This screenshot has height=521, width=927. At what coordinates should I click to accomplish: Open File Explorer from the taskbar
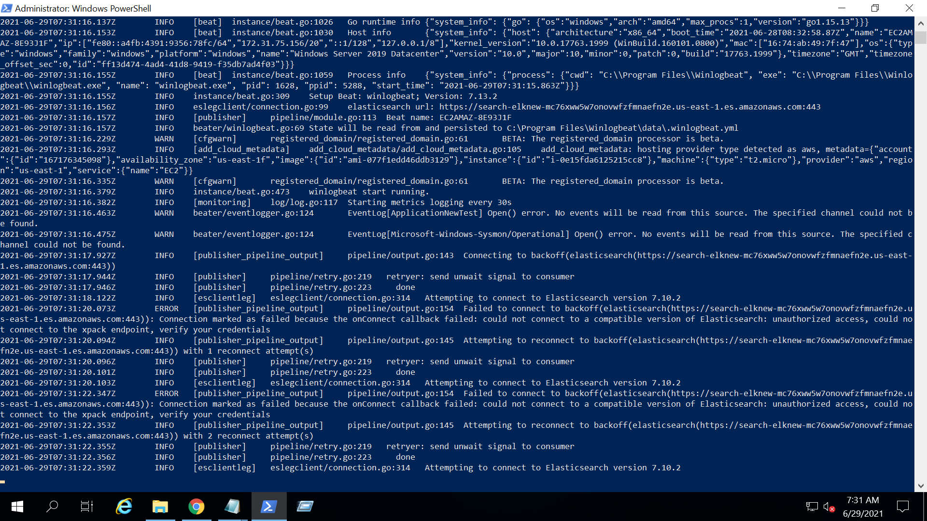click(x=160, y=507)
